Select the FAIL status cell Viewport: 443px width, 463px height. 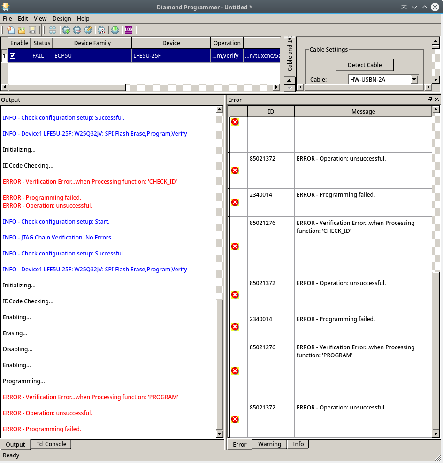click(x=42, y=56)
